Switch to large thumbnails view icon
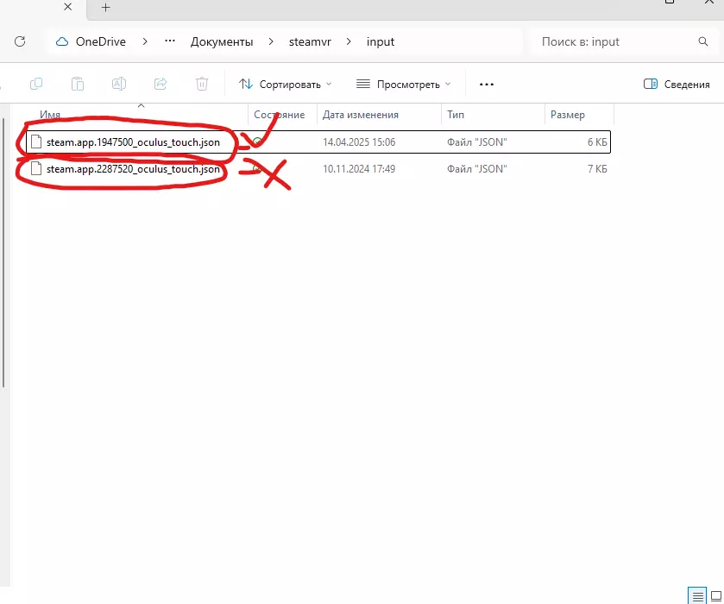Screen dimensions: 724x604 tap(716, 595)
